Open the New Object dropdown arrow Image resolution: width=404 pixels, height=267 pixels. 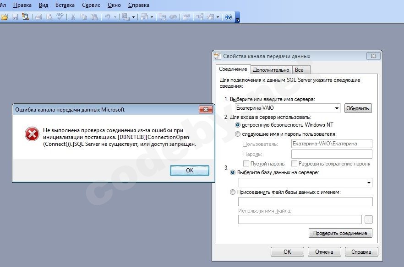(x=218, y=17)
